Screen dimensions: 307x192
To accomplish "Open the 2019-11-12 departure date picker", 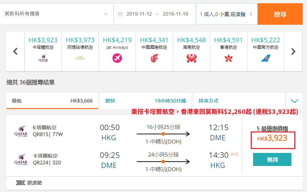I will (x=139, y=14).
